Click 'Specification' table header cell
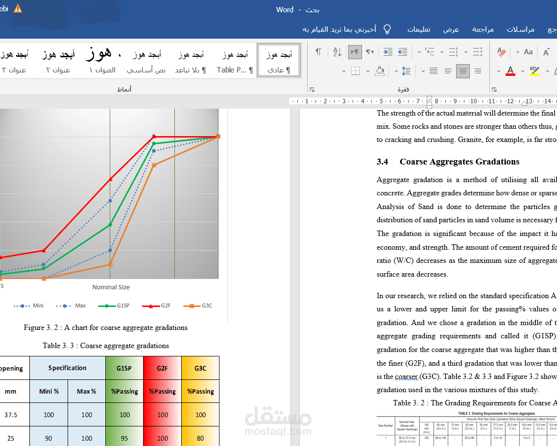557x446 pixels. click(67, 368)
